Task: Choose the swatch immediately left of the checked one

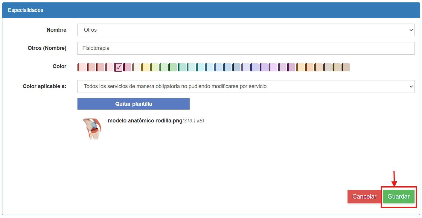Action: pos(109,67)
